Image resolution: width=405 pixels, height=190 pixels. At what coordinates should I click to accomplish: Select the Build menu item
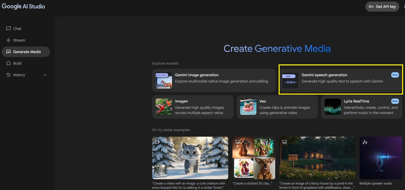click(x=26, y=63)
